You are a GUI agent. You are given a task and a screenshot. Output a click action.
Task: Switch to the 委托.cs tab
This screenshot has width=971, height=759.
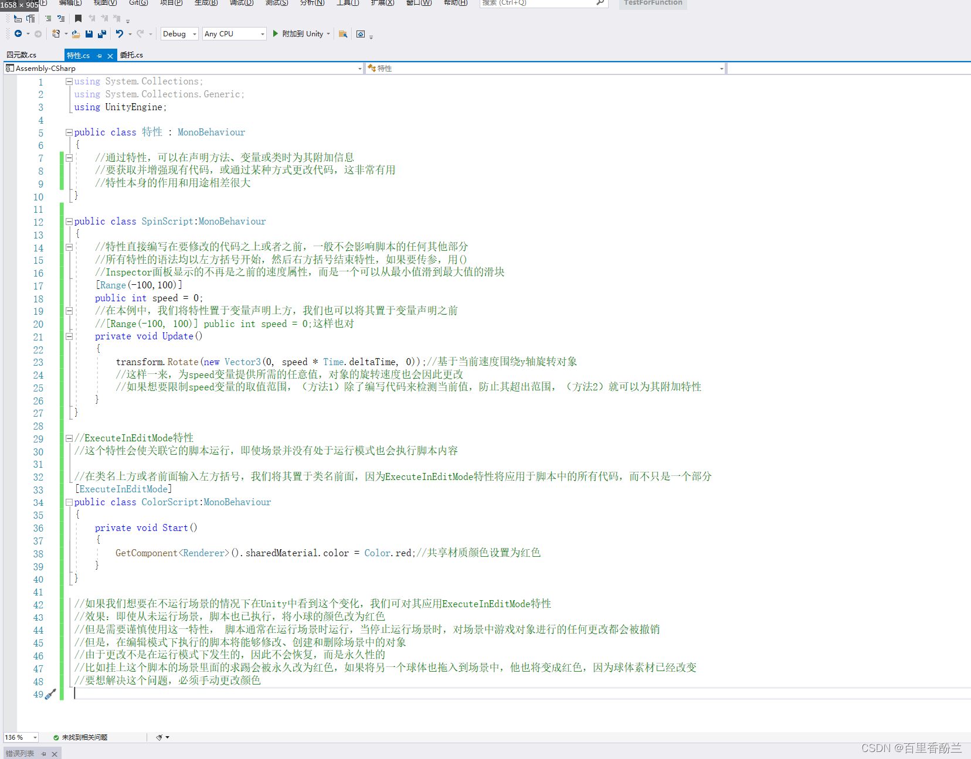click(131, 55)
